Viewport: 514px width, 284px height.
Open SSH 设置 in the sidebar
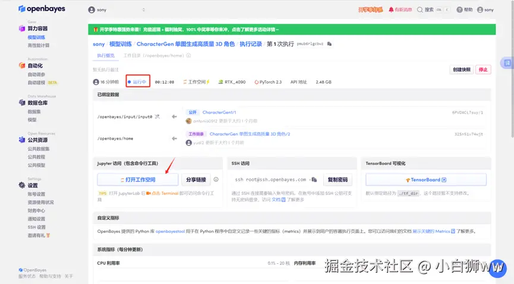(37, 228)
